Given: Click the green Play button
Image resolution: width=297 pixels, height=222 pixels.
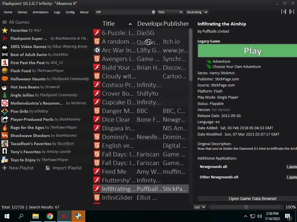Looking at the screenshot, I should [247, 51].
